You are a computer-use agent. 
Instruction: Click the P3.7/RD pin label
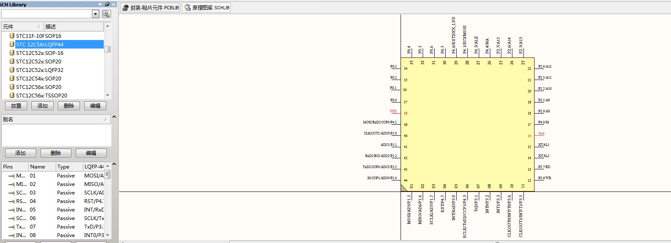click(544, 167)
